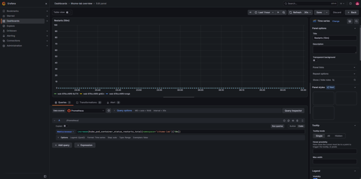Expand the Administration chevron
This screenshot has width=361, height=179.
click(47, 46)
